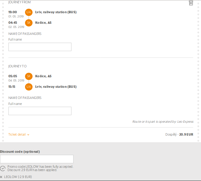Expand the Ticket detail chevron arrow

coord(28,135)
